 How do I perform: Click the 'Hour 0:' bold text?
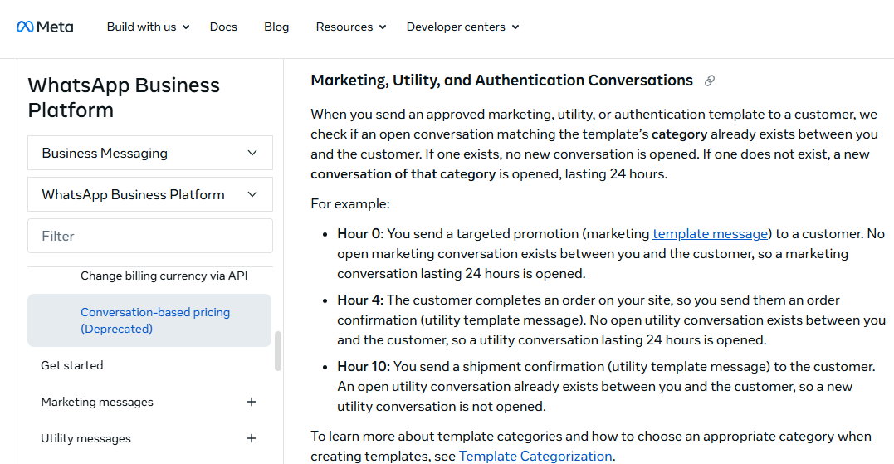point(360,234)
